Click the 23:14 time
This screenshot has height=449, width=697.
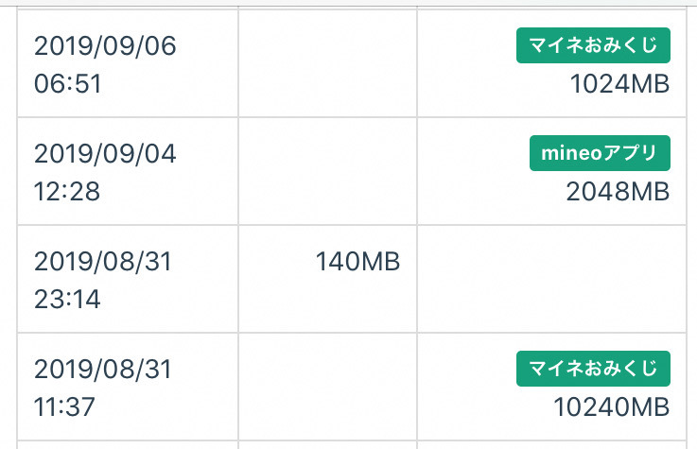pos(67,300)
